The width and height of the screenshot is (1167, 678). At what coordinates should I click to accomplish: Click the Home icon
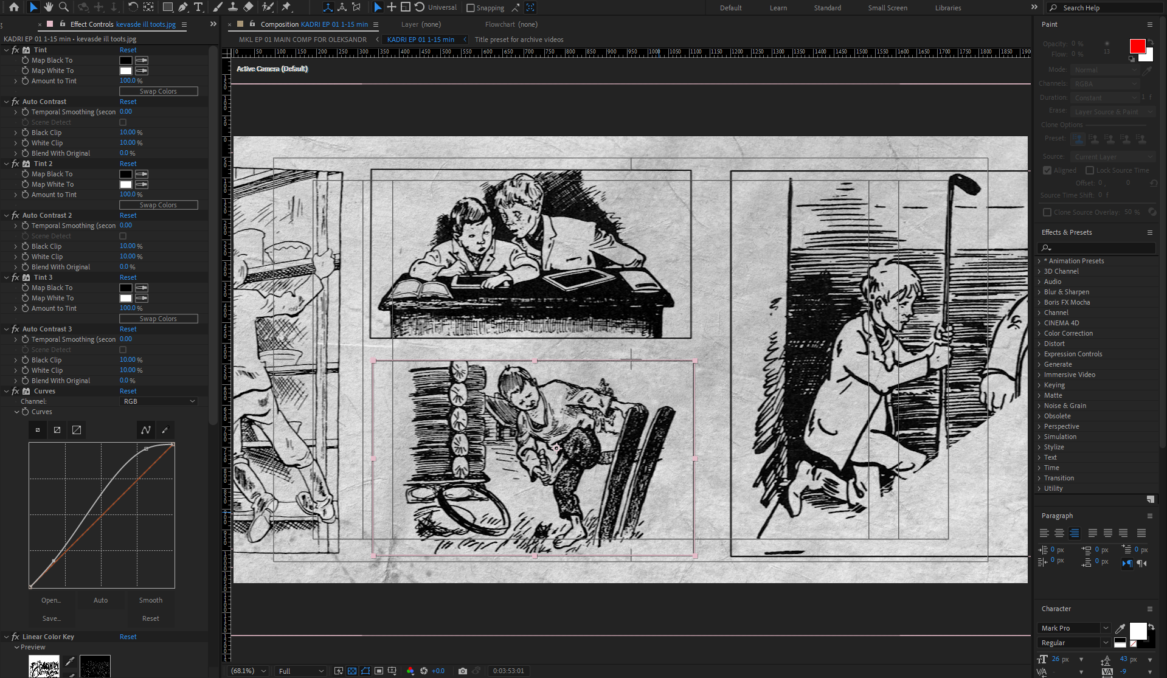14,7
